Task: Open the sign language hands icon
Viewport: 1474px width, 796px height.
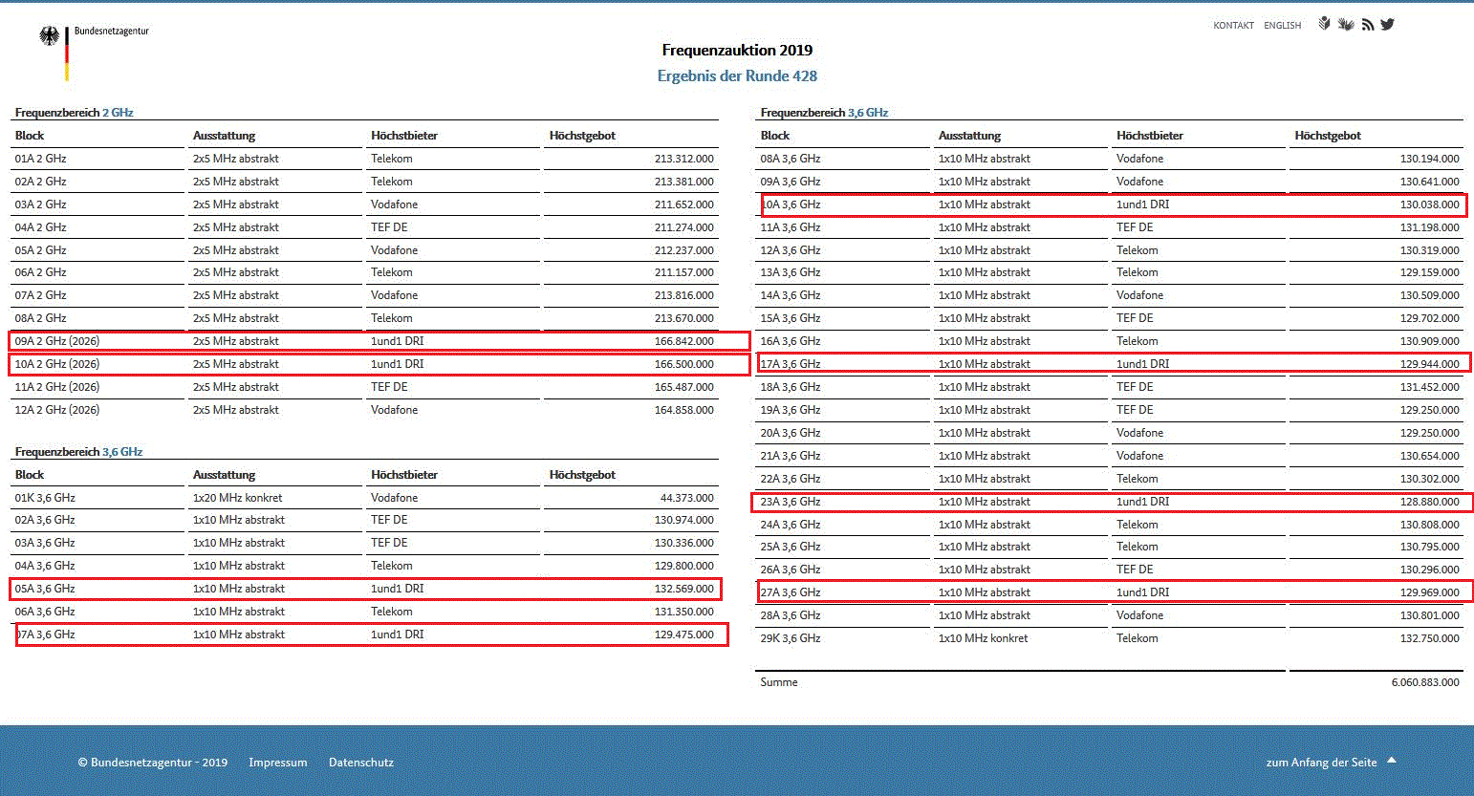Action: coord(1346,24)
